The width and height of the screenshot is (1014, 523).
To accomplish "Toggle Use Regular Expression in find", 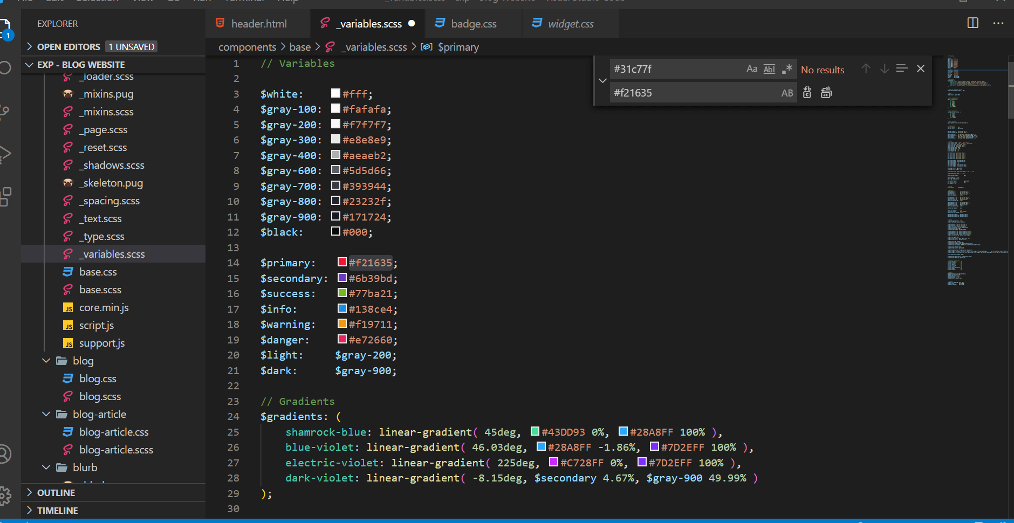I will click(787, 69).
